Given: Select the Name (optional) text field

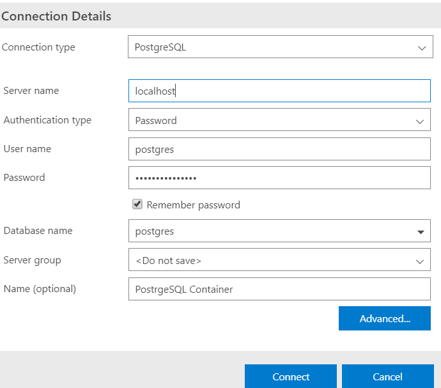Looking at the screenshot, I should click(x=279, y=289).
